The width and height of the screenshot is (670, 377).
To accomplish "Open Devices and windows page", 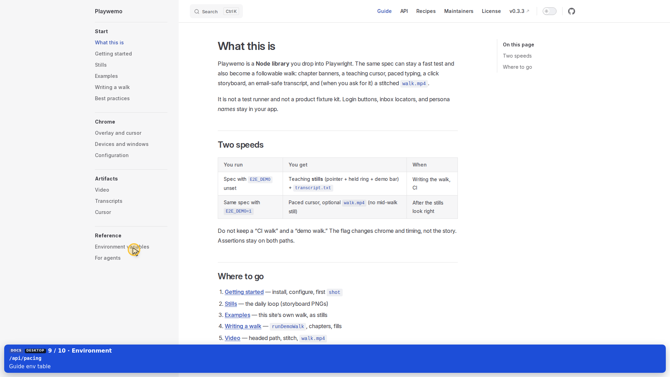I will coord(122,144).
